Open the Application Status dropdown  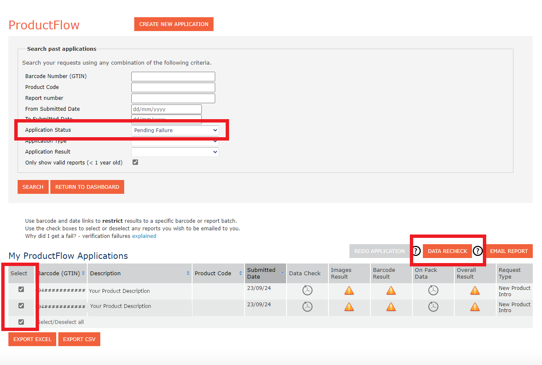tap(175, 130)
